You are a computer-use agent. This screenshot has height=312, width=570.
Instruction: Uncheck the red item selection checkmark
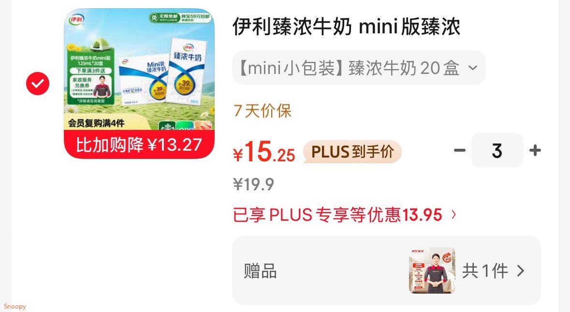pyautogui.click(x=37, y=84)
